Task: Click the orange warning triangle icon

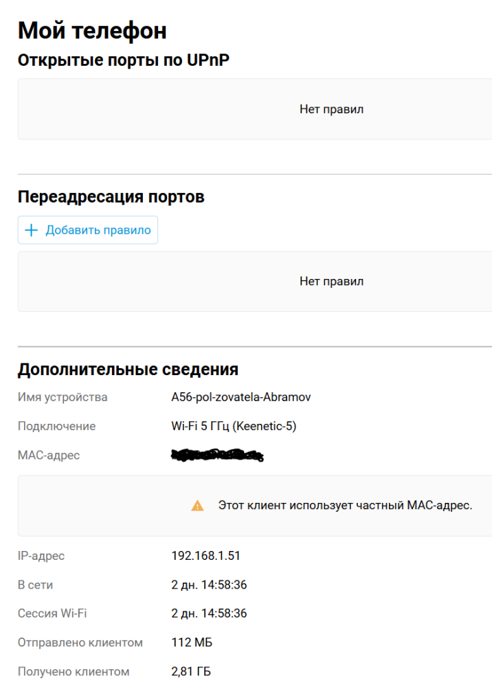Action: pos(197,506)
